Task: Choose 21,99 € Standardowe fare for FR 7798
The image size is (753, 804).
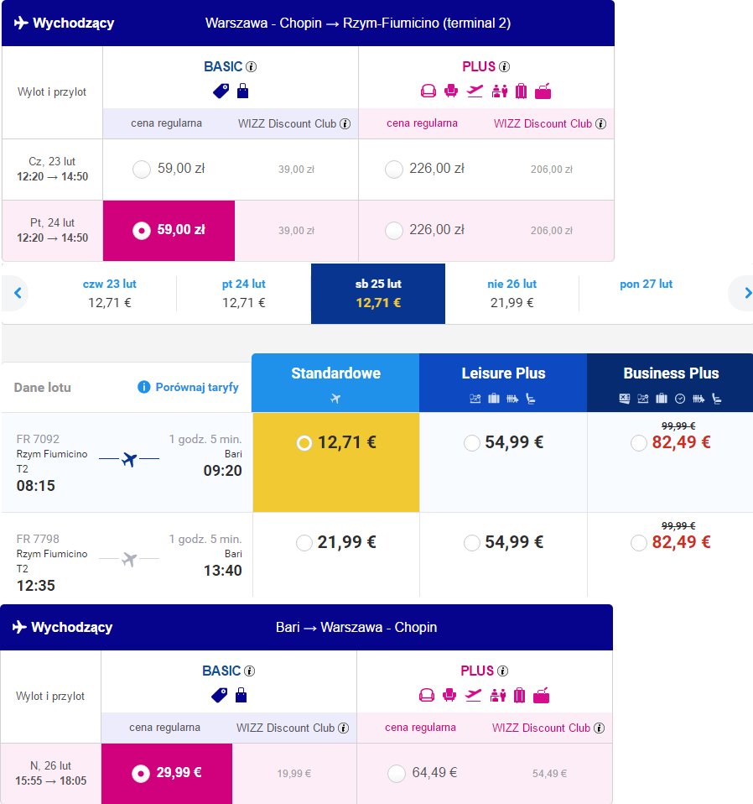Action: 304,542
